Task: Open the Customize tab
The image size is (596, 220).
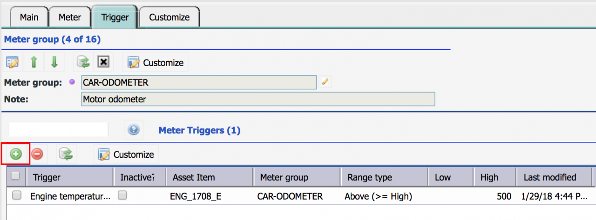Action: coord(169,17)
